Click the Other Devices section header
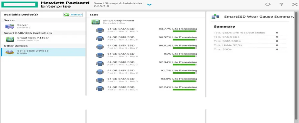The image size is (299, 123). coord(43,46)
